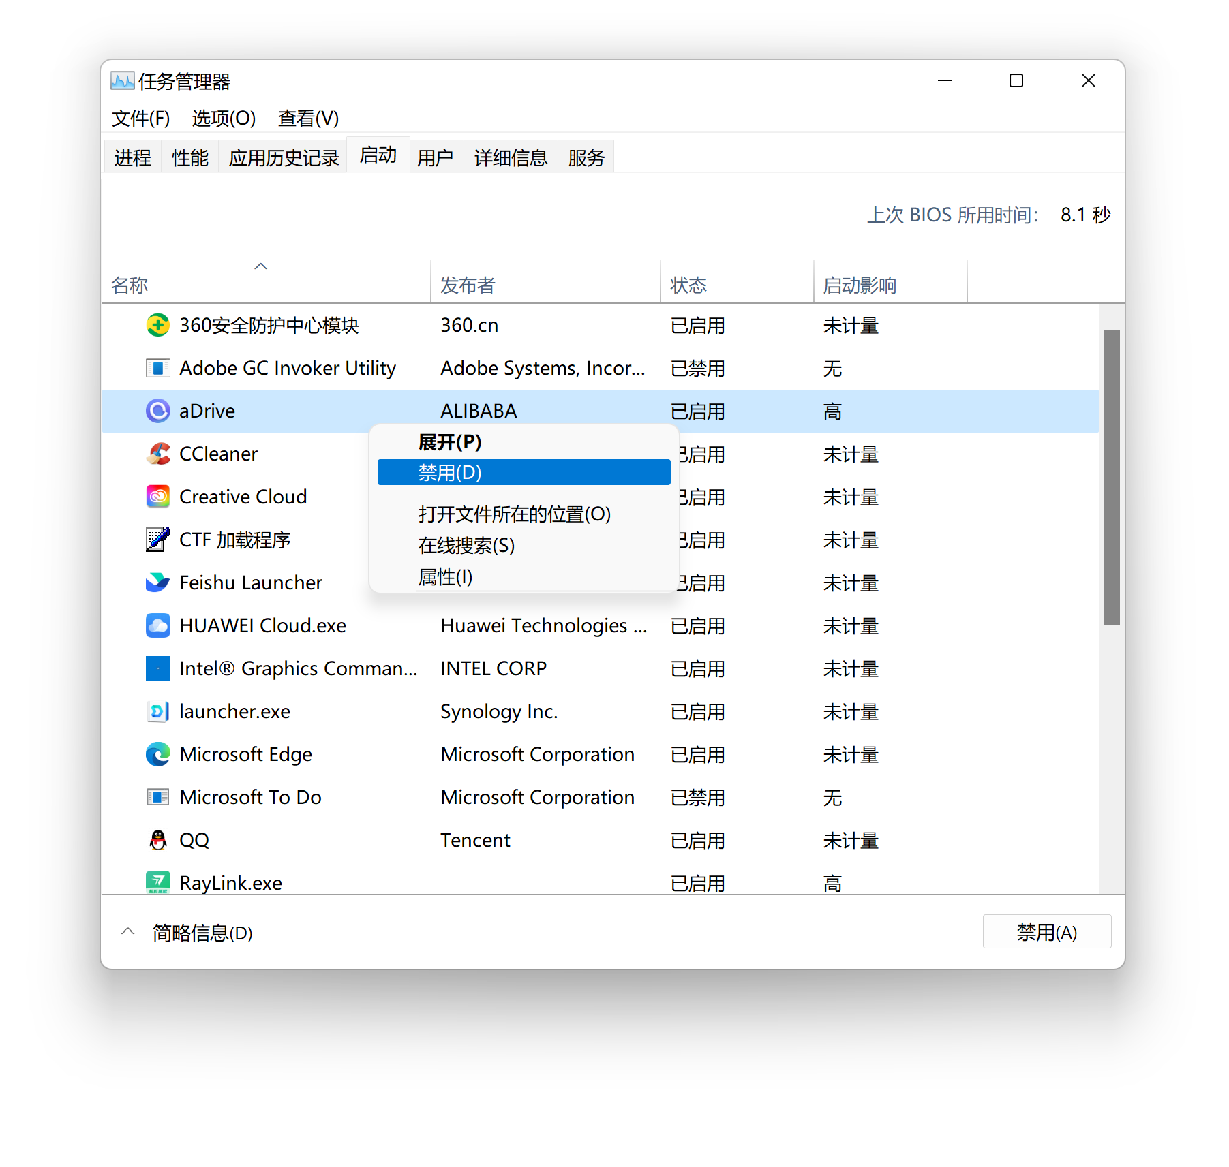Select the HUAWEI Cloud.exe row name
Image resolution: width=1229 pixels, height=1167 pixels.
click(x=262, y=625)
